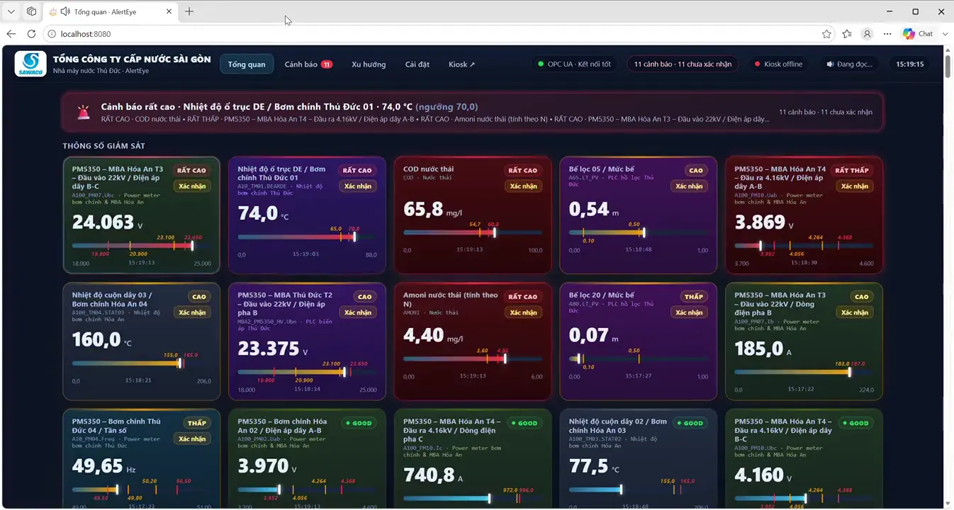Screen dimensions: 954x510
Task: Click Xác nhận on Bể lọc 05 card
Action: 689,186
